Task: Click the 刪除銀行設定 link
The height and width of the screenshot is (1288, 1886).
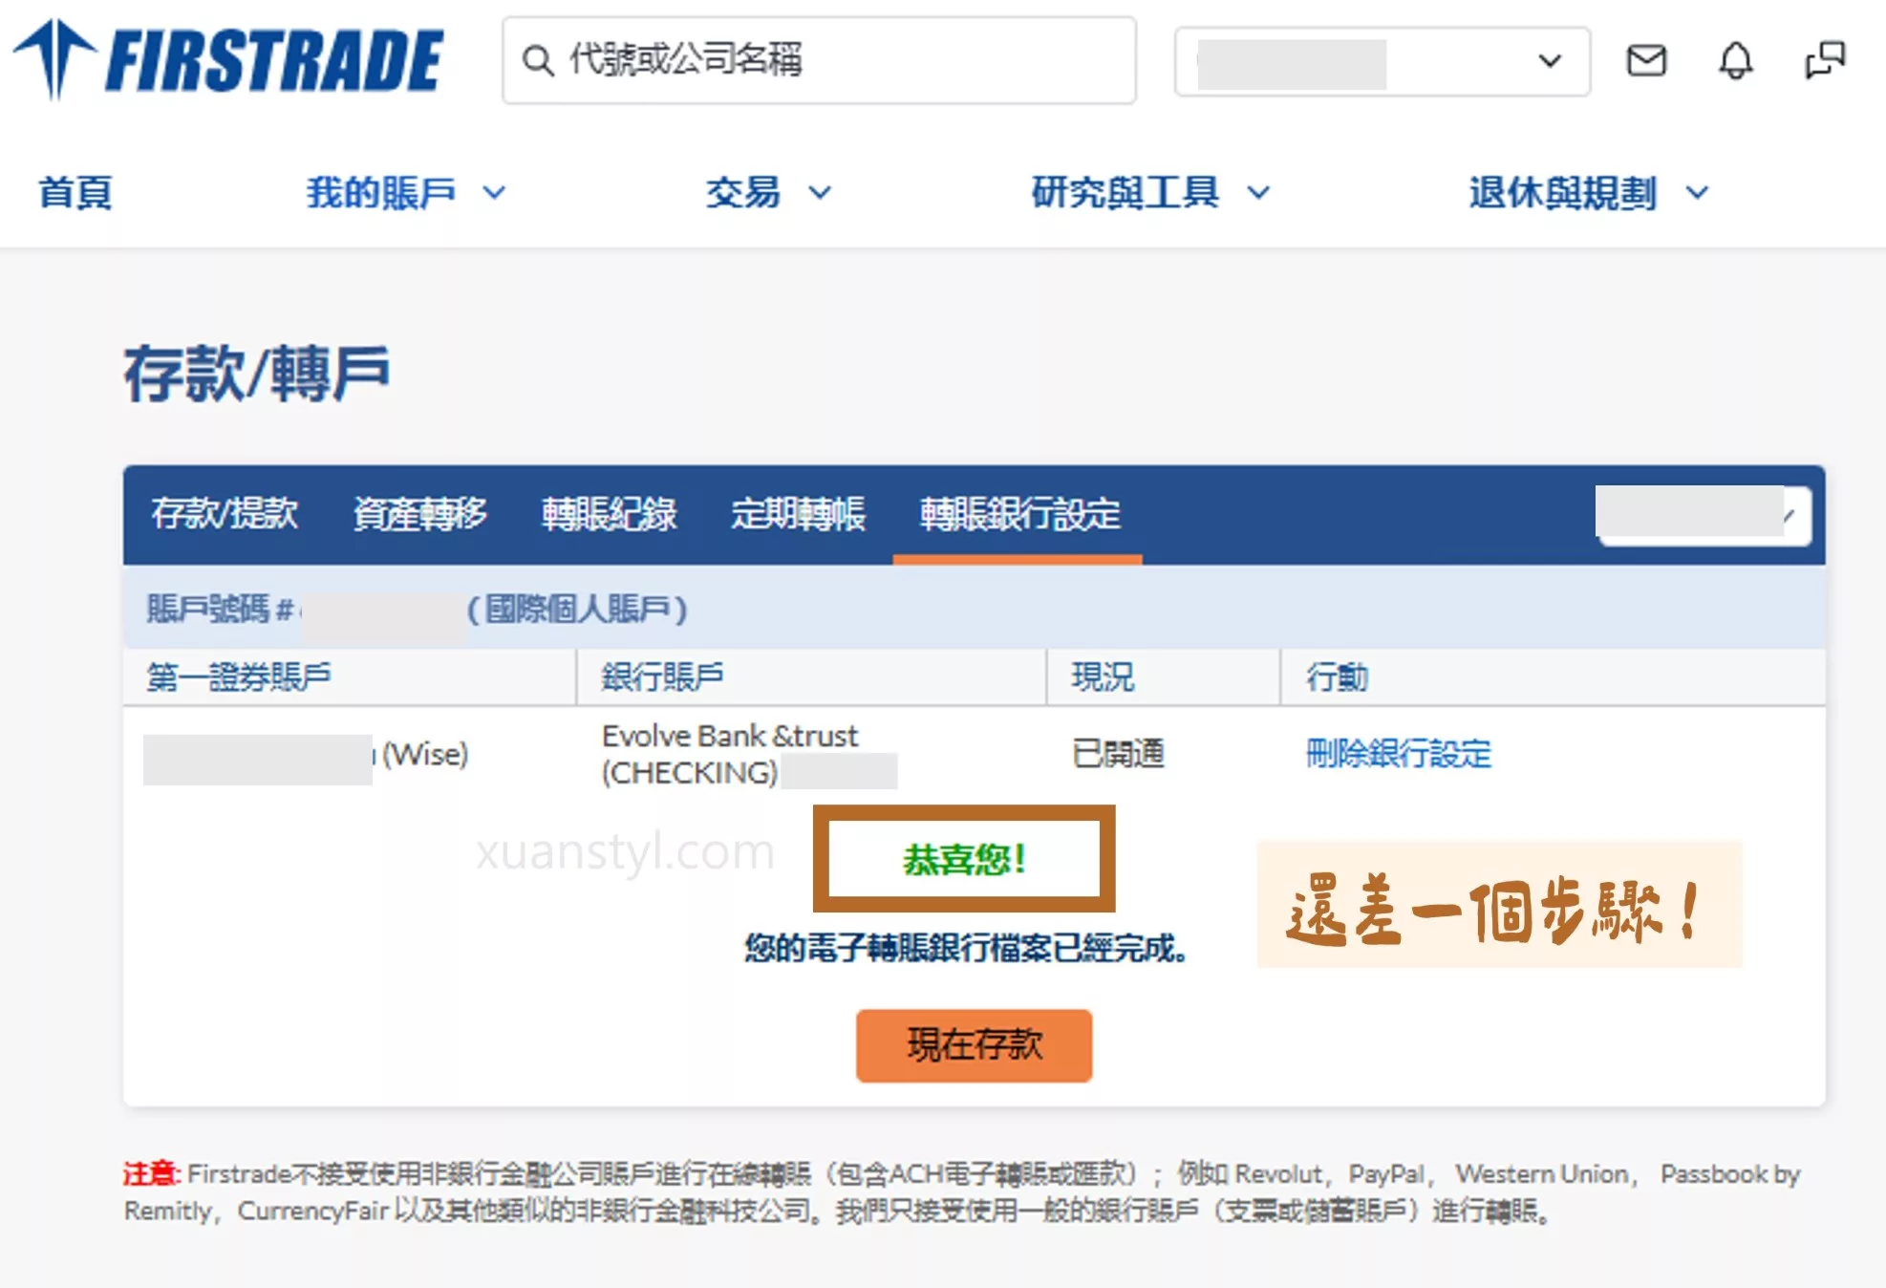Action: (1398, 754)
